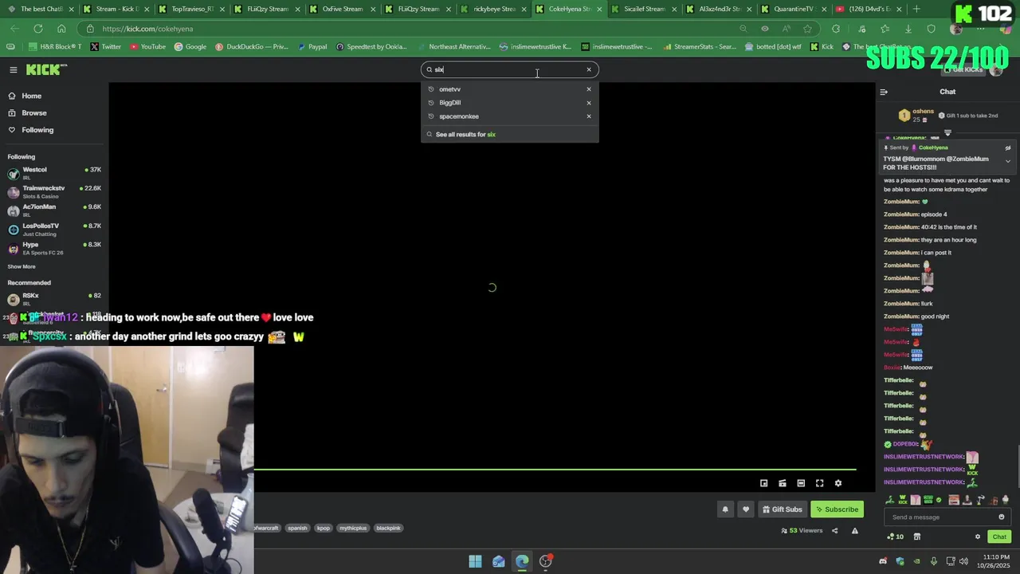Clear the search field text
Viewport: 1020px width, 574px height.
(589, 69)
